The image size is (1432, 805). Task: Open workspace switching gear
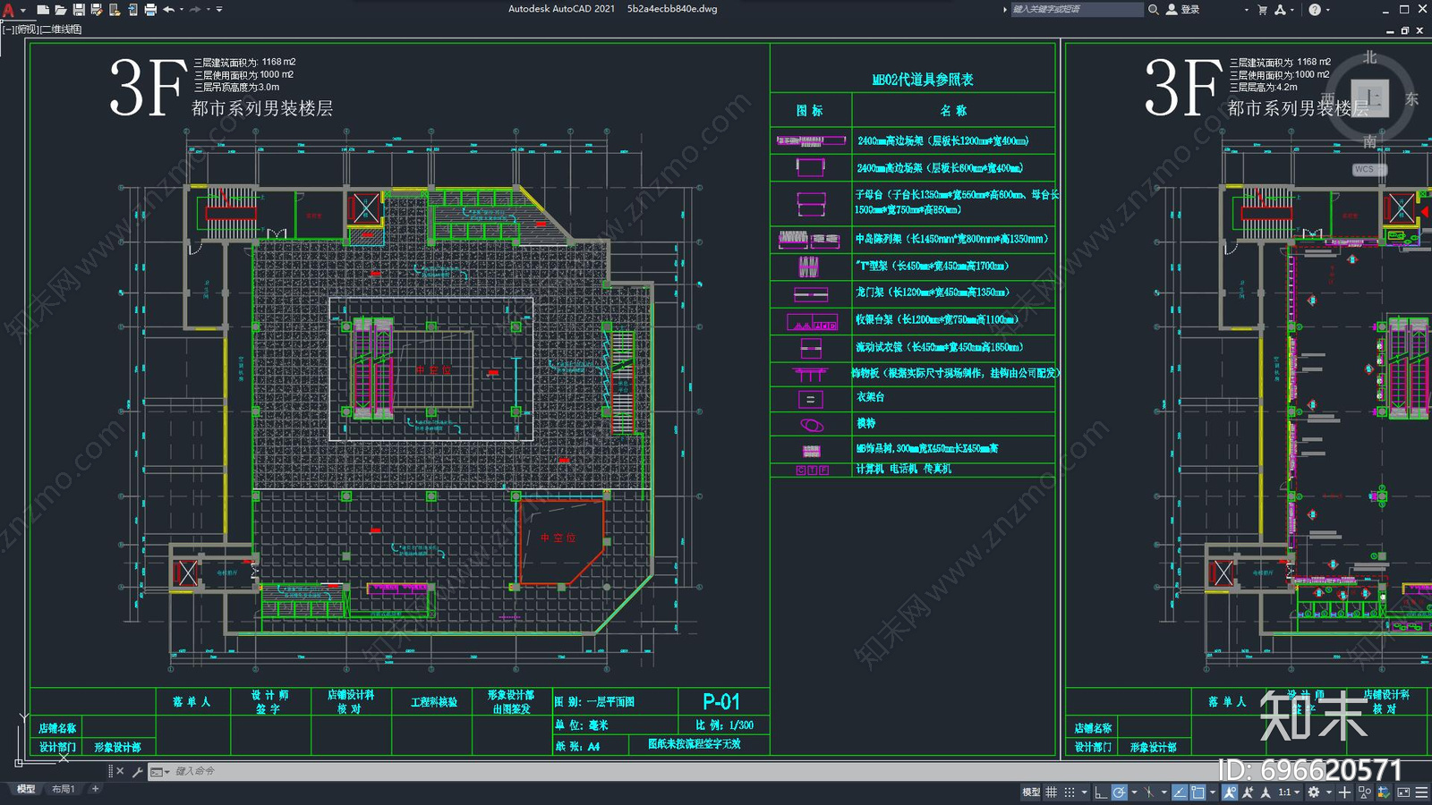click(x=1314, y=792)
